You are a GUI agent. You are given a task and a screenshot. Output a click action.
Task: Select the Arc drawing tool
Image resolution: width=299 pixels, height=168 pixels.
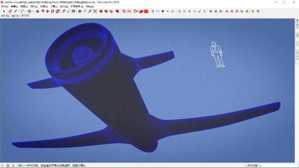tap(23, 11)
